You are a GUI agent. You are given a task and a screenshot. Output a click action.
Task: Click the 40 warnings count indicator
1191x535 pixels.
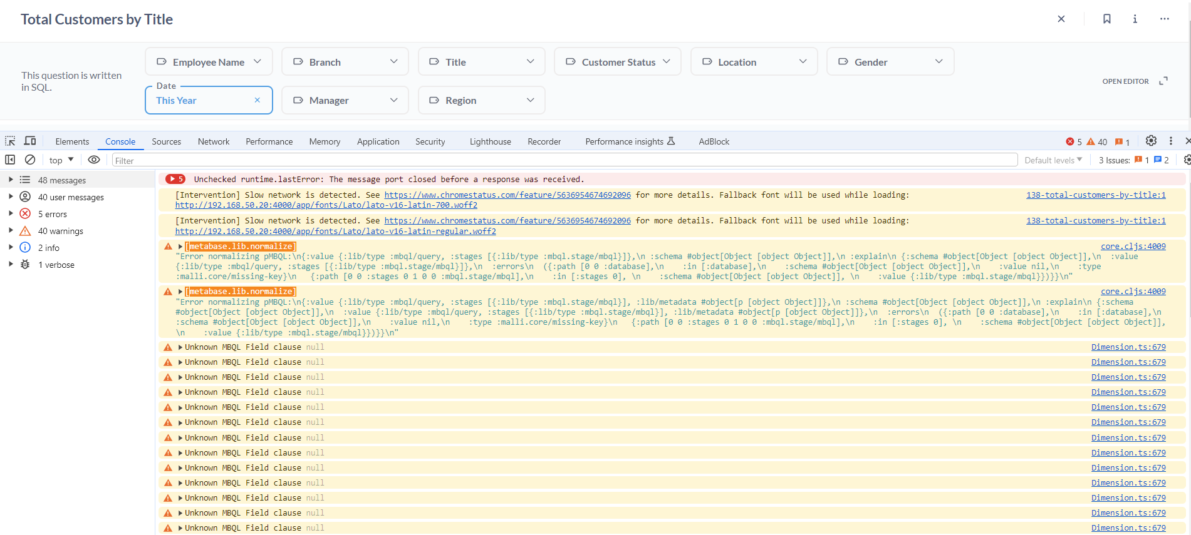click(x=1097, y=141)
